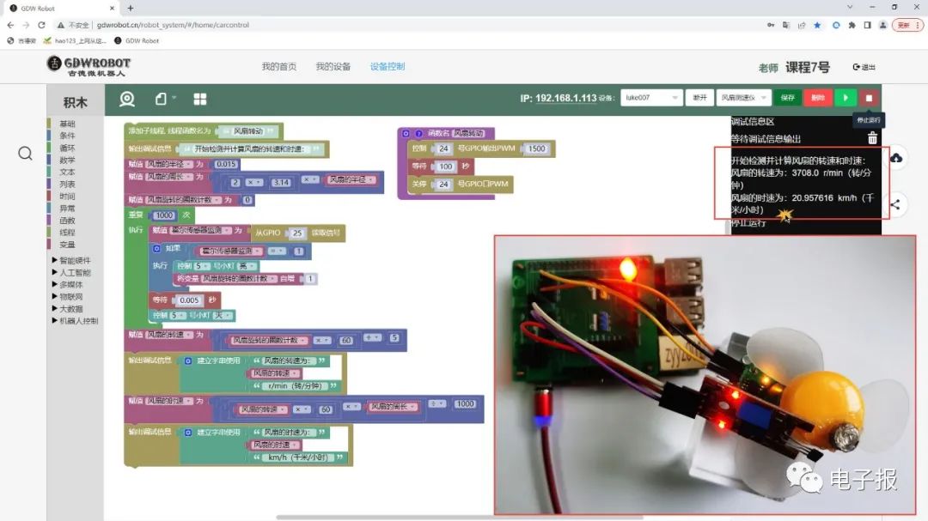Select the 列表 block category
The width and height of the screenshot is (928, 521).
[67, 184]
